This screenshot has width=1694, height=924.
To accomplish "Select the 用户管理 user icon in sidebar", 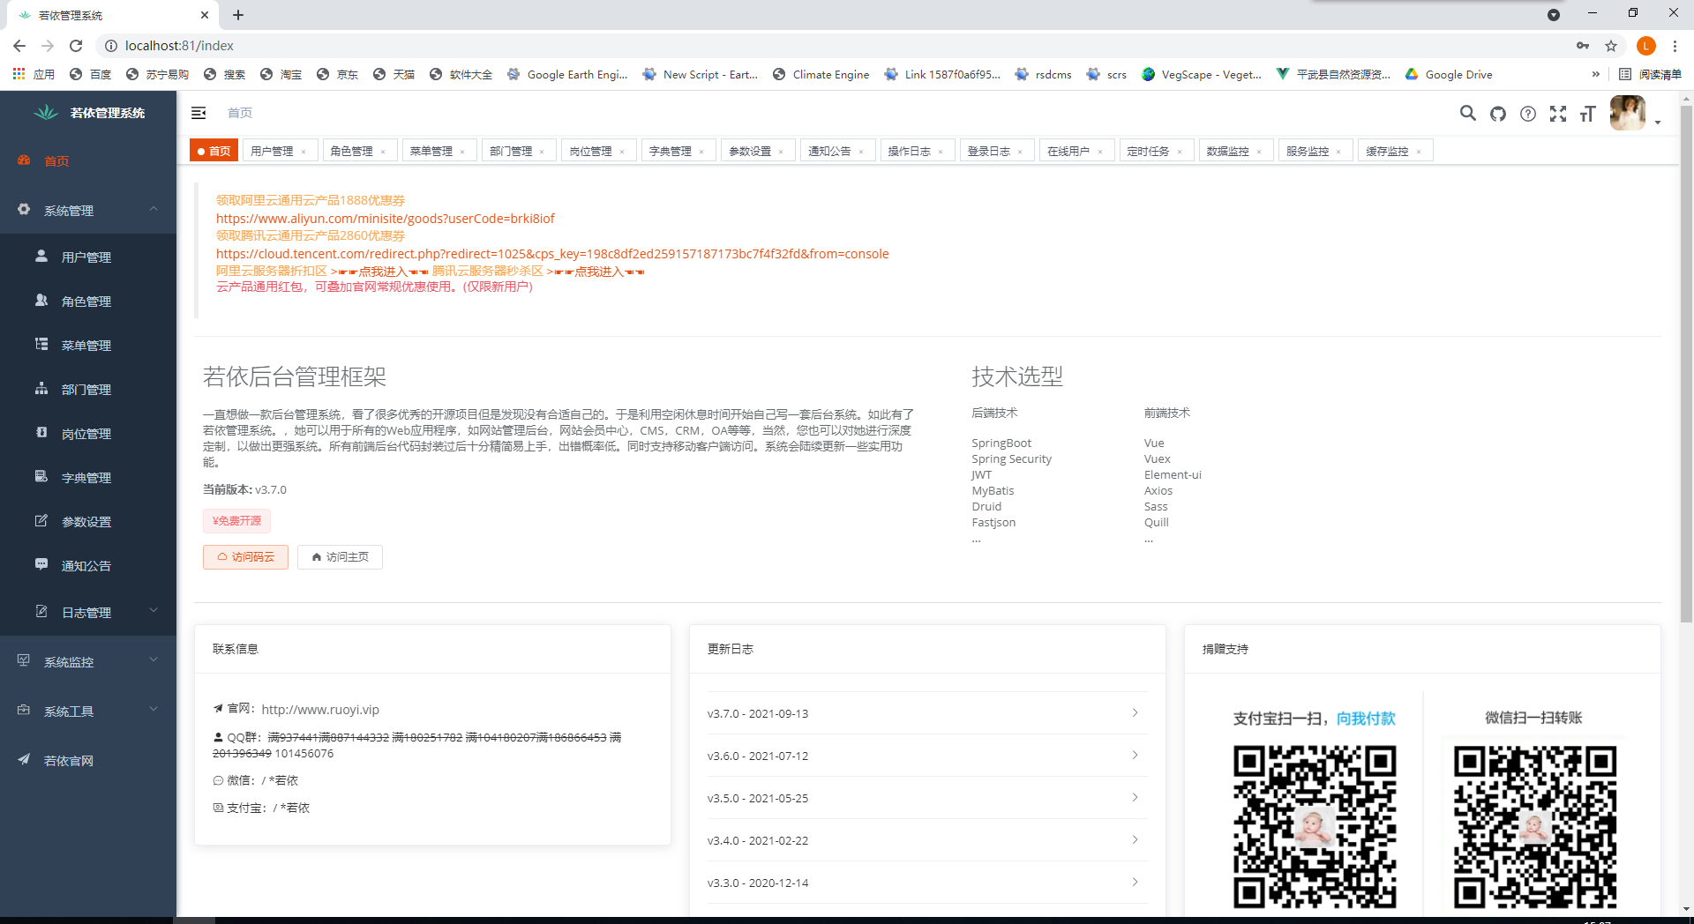I will click(41, 257).
